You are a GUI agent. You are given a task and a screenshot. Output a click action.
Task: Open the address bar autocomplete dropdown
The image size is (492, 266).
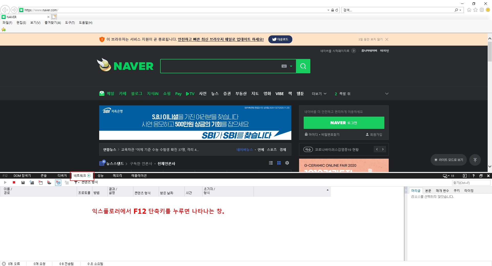[x=329, y=10]
